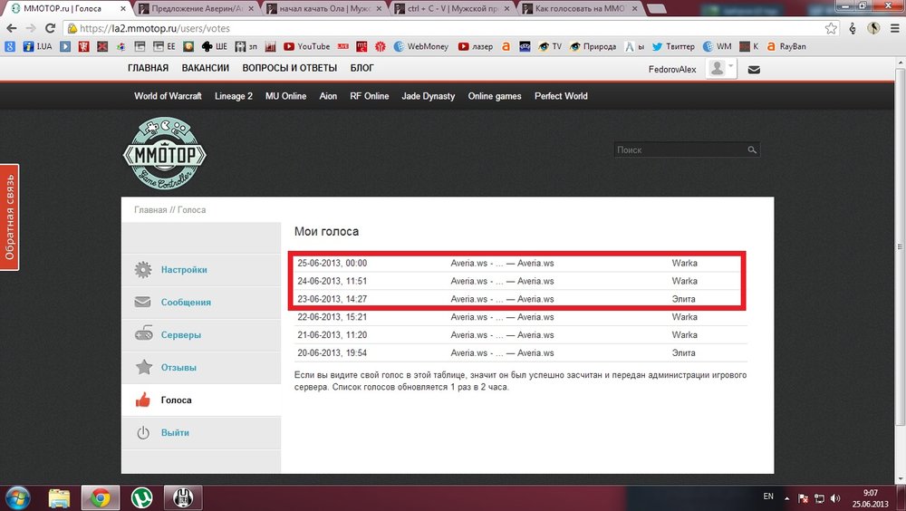Viewport: 906px width, 511px height.
Task: Click the Главная breadcrumb link
Action: 150,210
